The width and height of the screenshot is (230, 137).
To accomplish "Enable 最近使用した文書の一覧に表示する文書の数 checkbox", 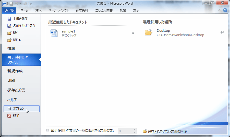I will [x=48, y=130].
